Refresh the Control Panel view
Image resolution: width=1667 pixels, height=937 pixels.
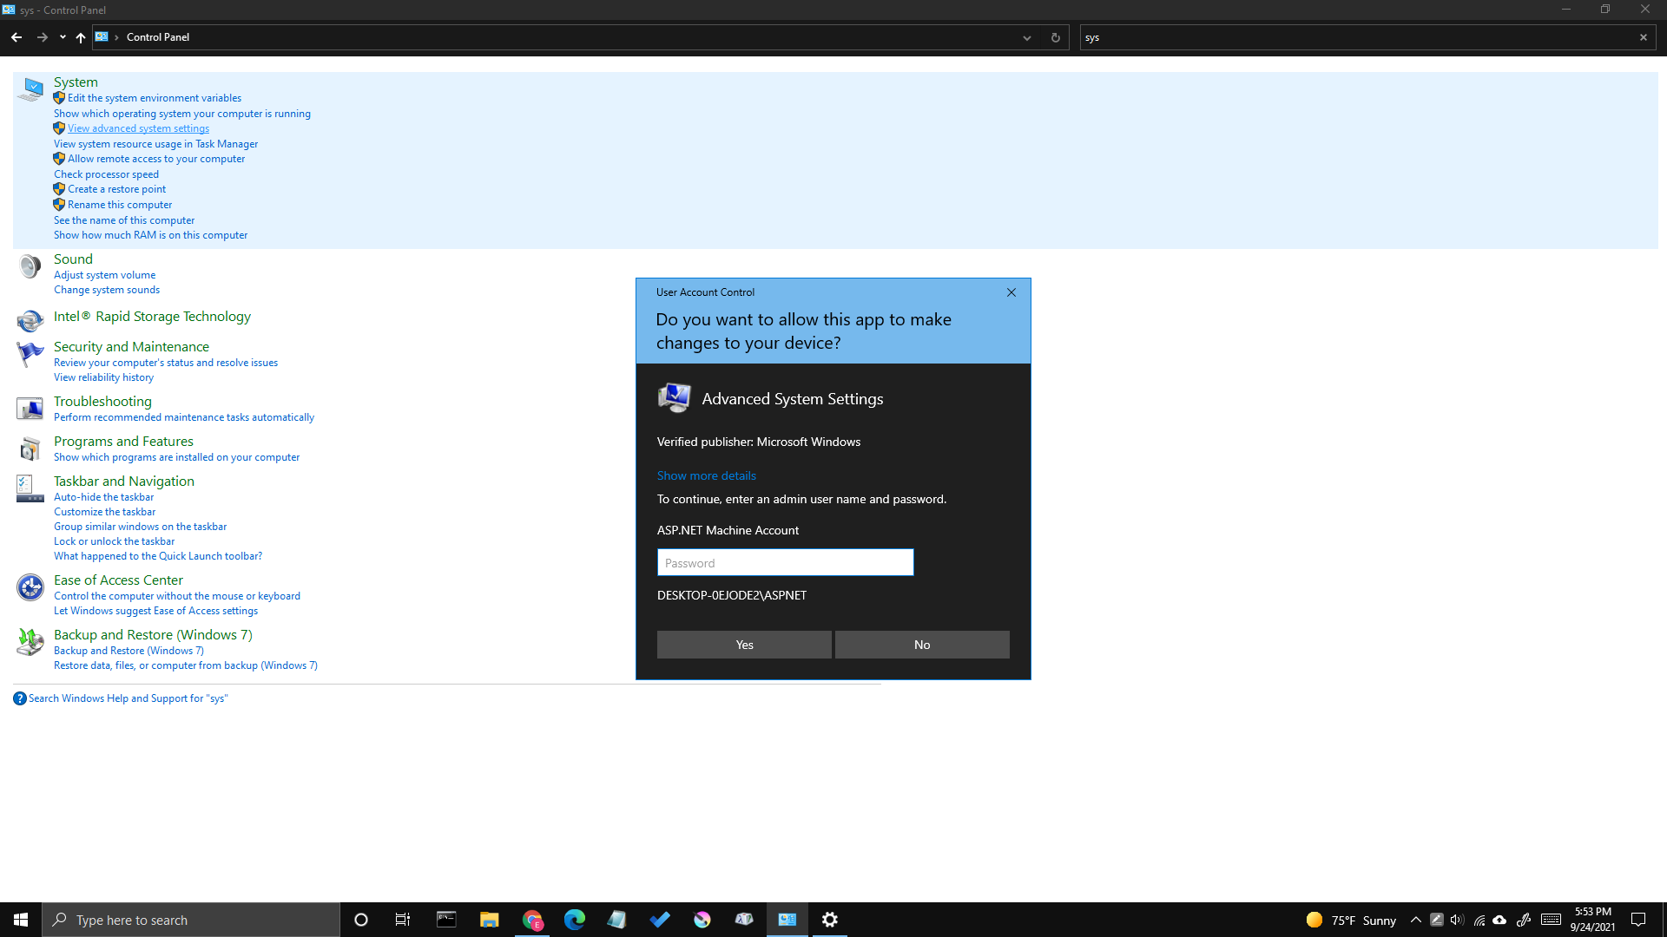[1056, 37]
